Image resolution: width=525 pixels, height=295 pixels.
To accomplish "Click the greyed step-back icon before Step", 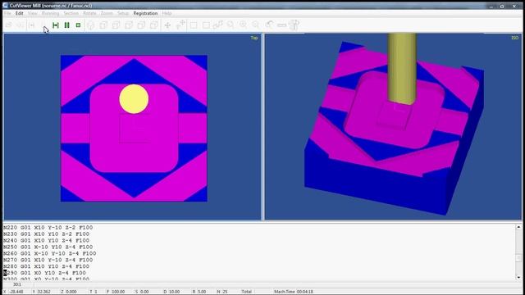I will point(31,25).
